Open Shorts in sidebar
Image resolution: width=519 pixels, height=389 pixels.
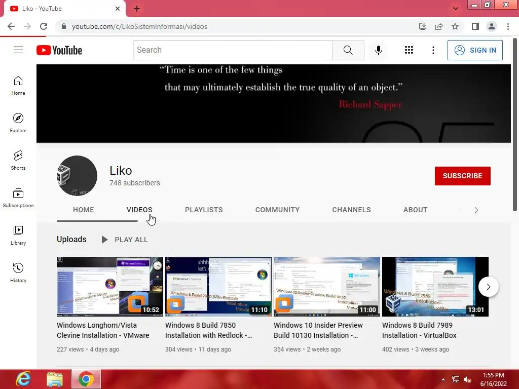click(x=18, y=161)
